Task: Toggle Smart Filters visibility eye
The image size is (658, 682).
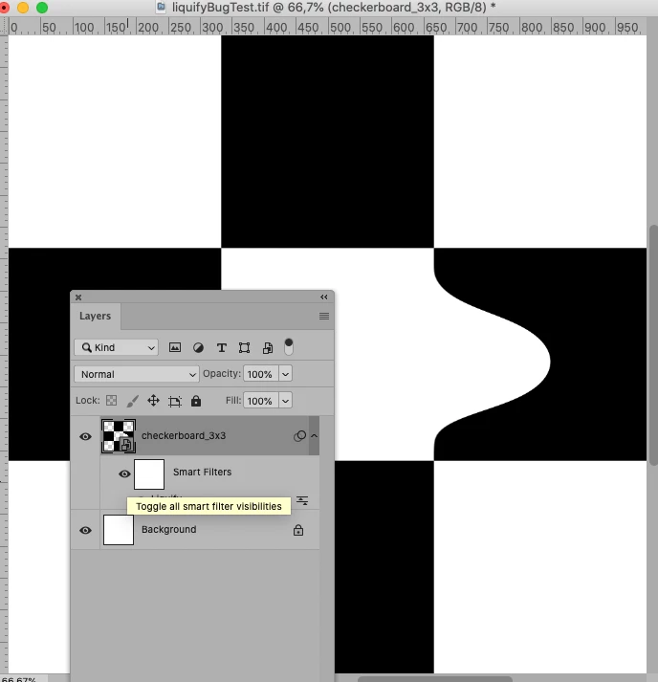Action: tap(124, 473)
